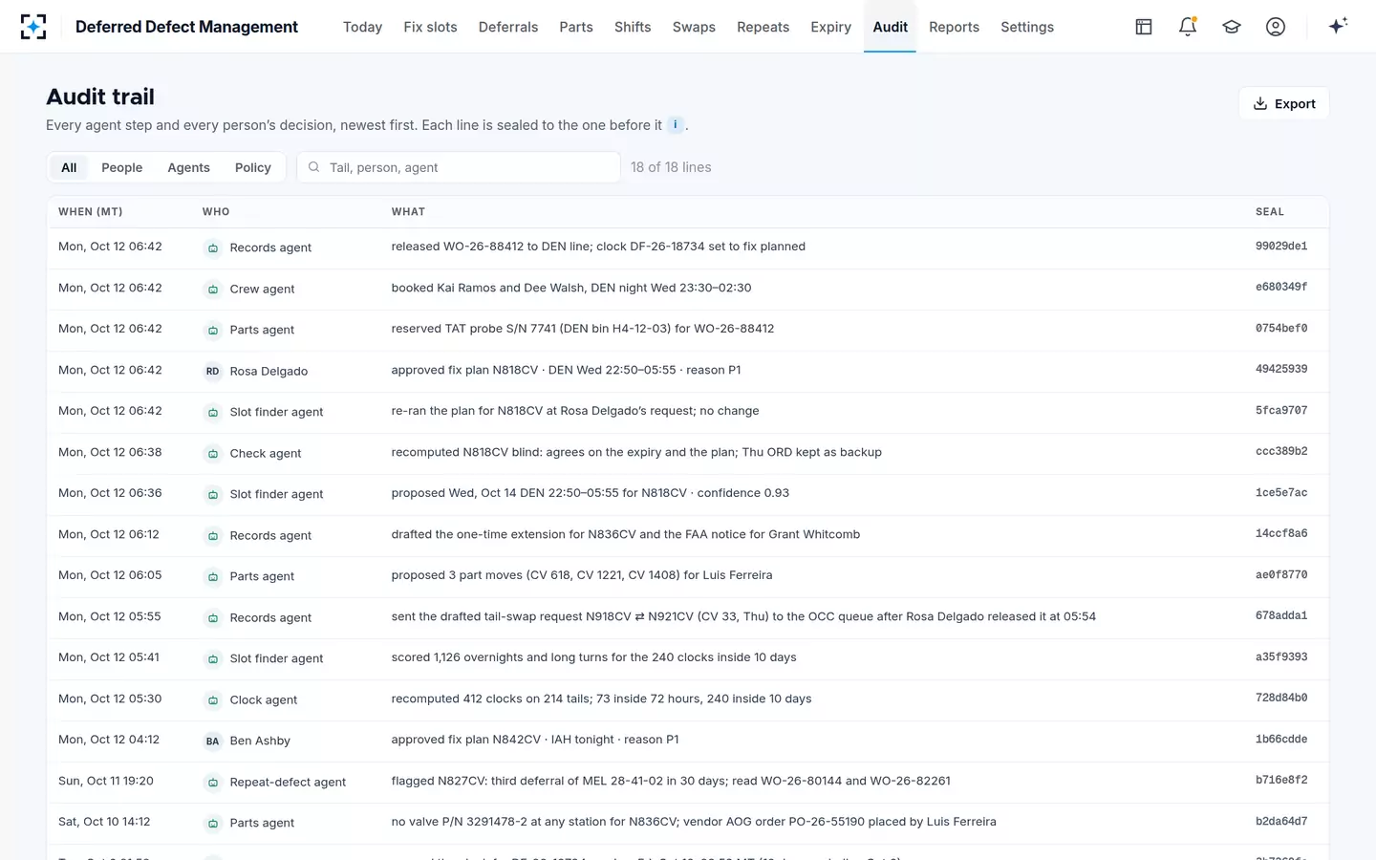Open the graduation cap training icon
Screen dimensions: 1376x860
point(1232,27)
